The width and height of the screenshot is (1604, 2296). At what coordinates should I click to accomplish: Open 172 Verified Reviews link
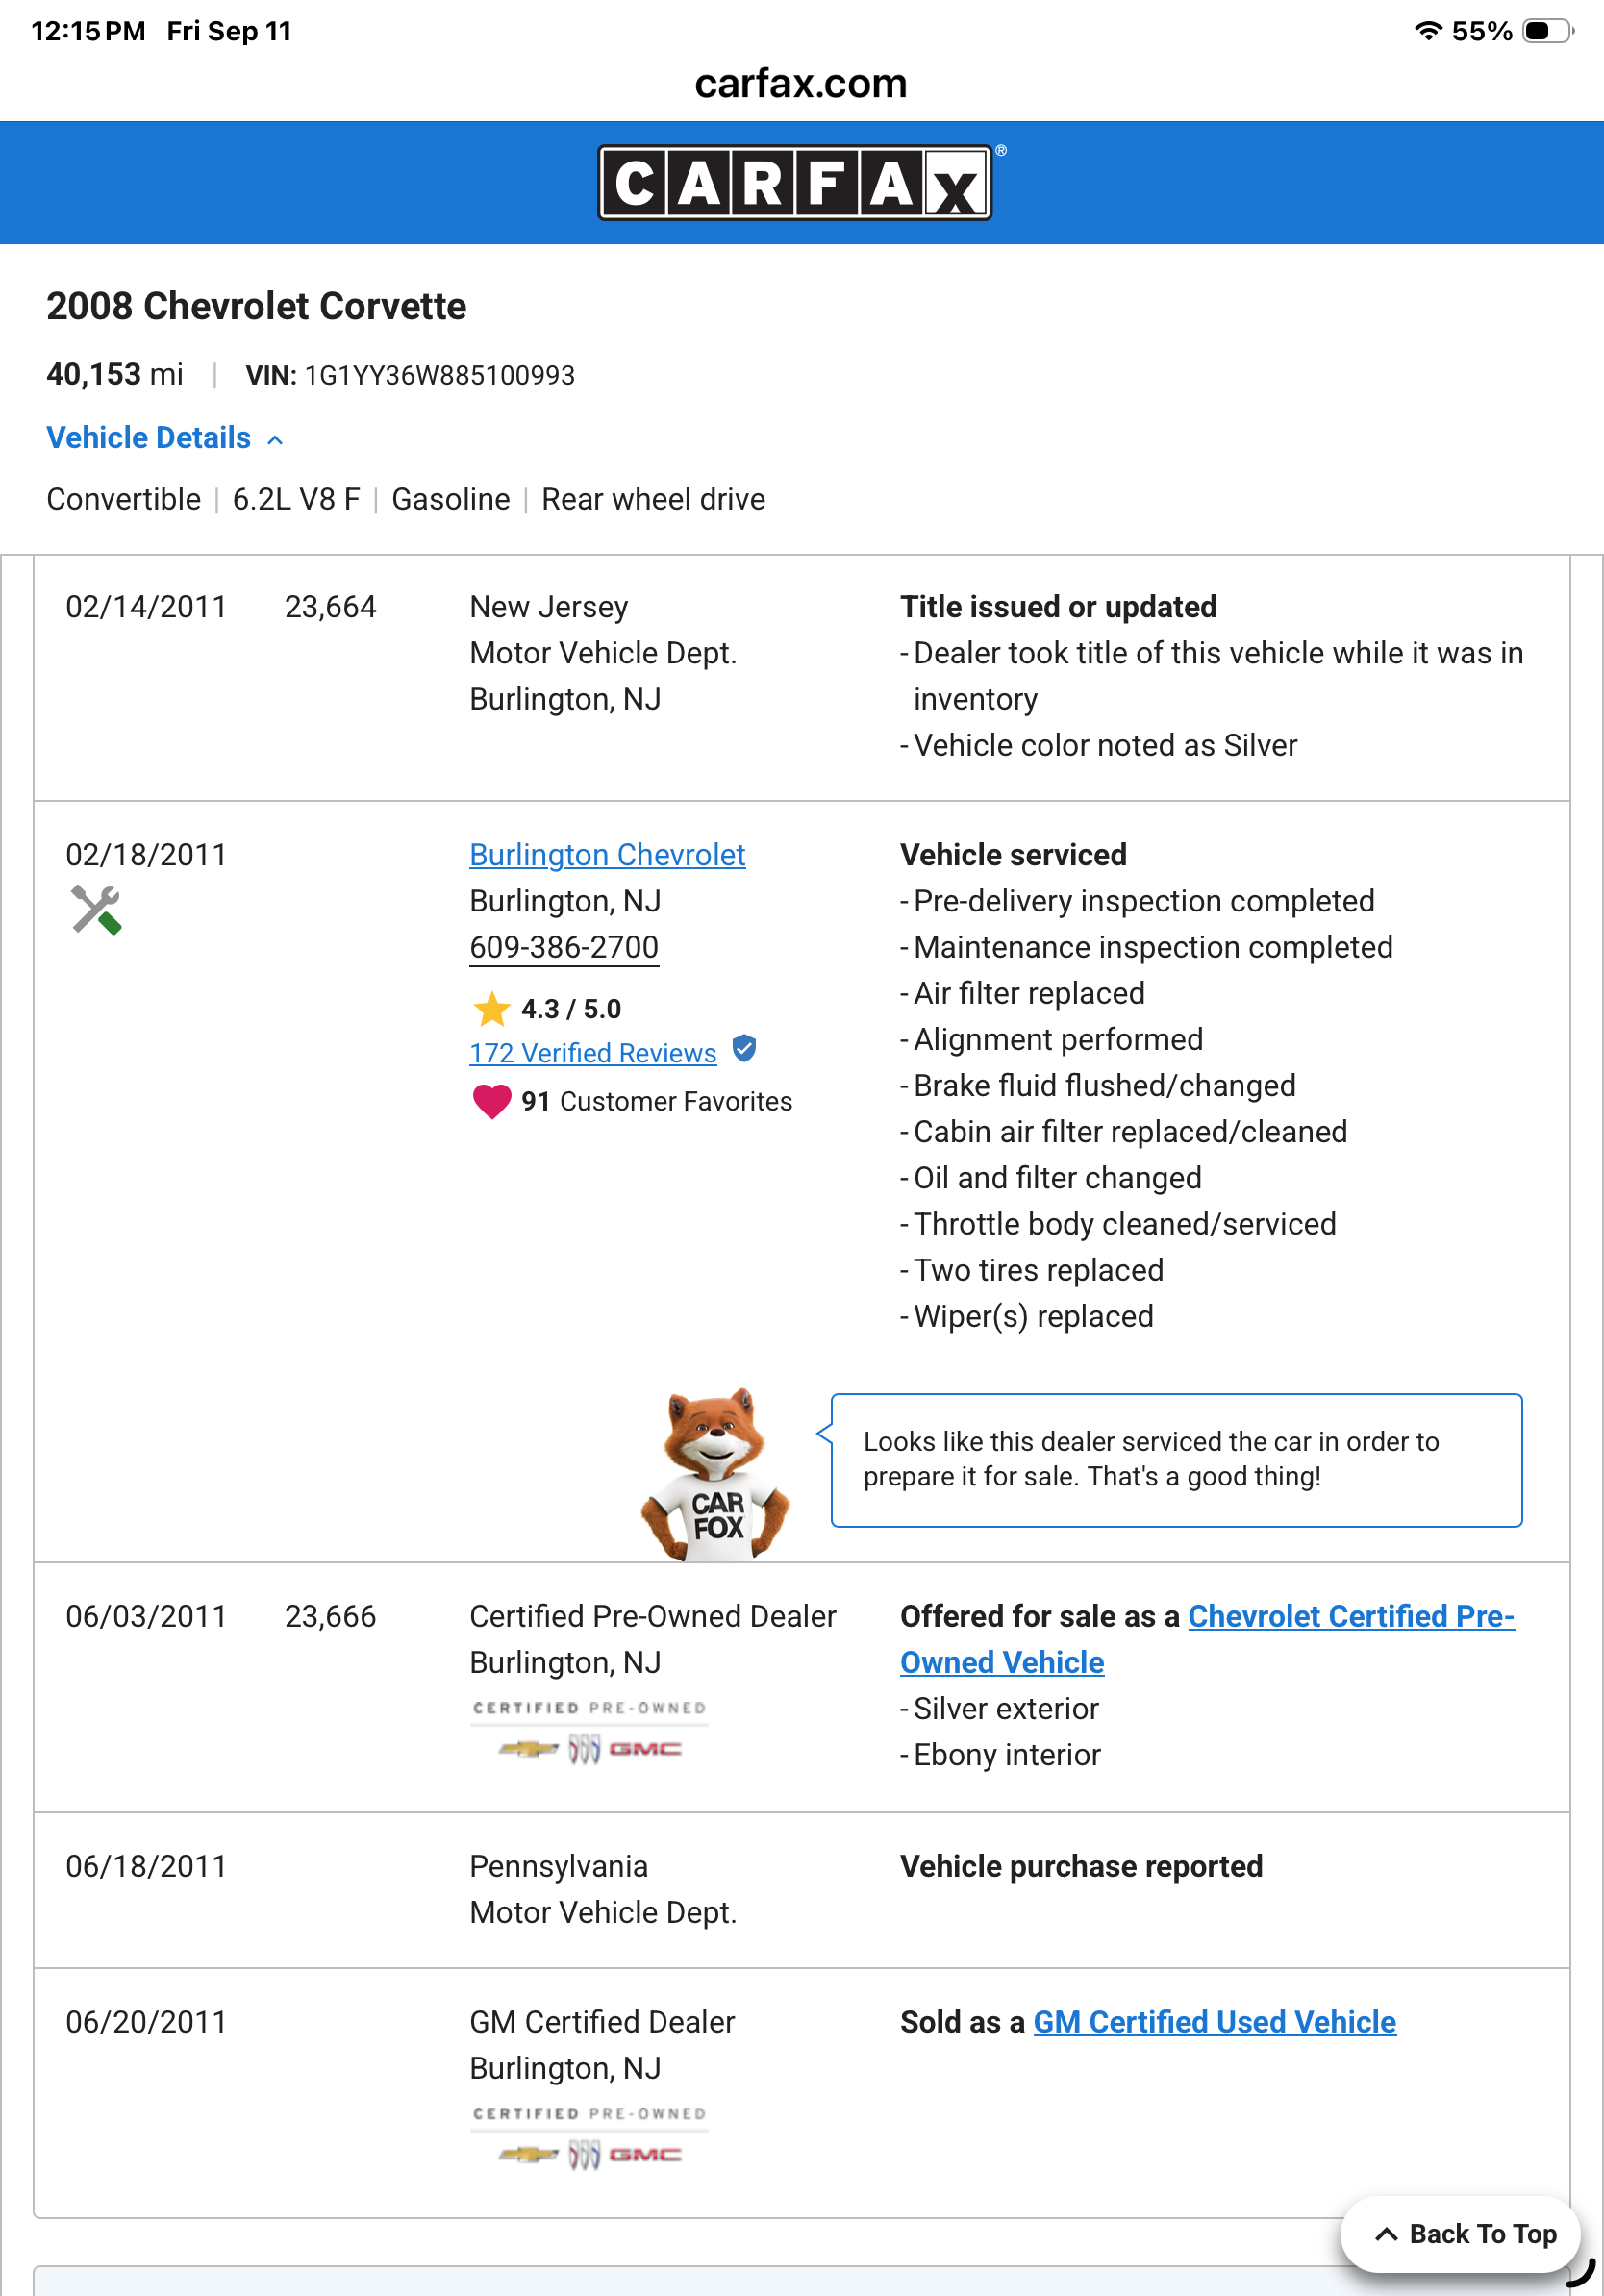pos(593,1053)
